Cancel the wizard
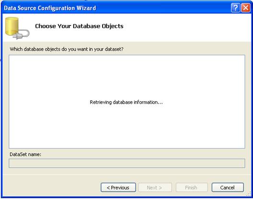The image size is (253, 199). click(x=228, y=187)
